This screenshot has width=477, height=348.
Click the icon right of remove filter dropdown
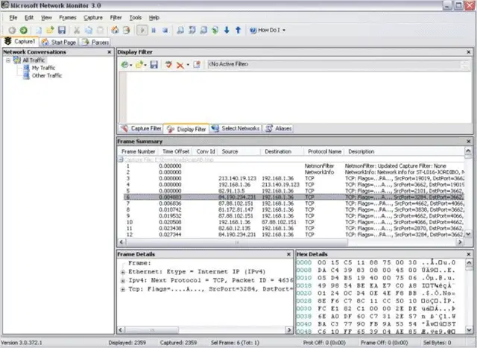click(197, 65)
